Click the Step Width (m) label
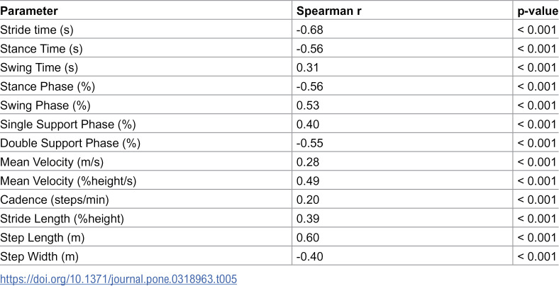Screen dimensions: 559x286 (x=39, y=256)
